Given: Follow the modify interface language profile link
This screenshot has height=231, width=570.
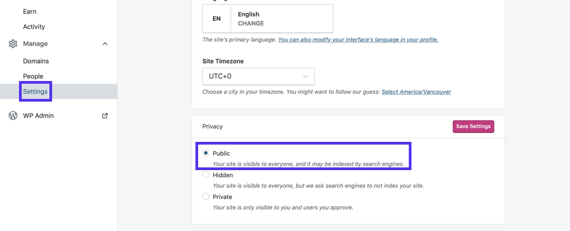Looking at the screenshot, I should tap(358, 40).
